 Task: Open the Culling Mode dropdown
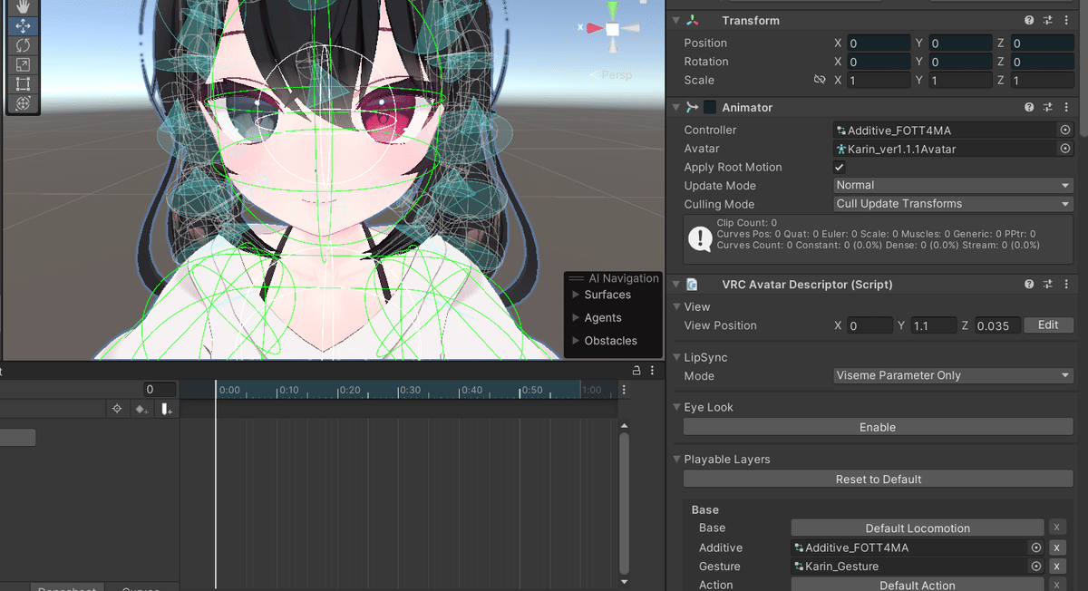coord(952,204)
